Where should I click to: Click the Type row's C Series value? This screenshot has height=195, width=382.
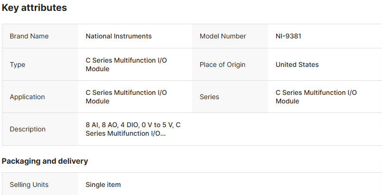click(126, 65)
